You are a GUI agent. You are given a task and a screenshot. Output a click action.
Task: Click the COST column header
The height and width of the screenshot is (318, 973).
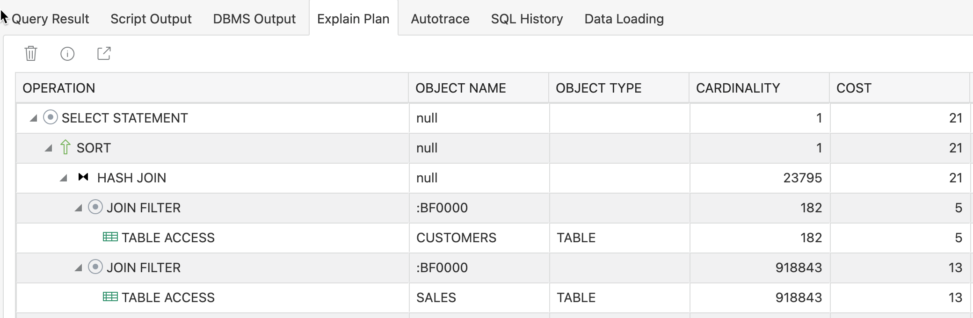click(x=900, y=88)
